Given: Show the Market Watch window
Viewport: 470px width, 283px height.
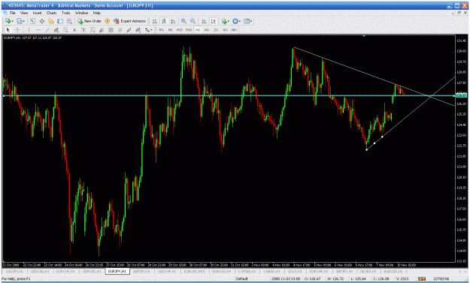Looking at the screenshot, I should [x=32, y=21].
